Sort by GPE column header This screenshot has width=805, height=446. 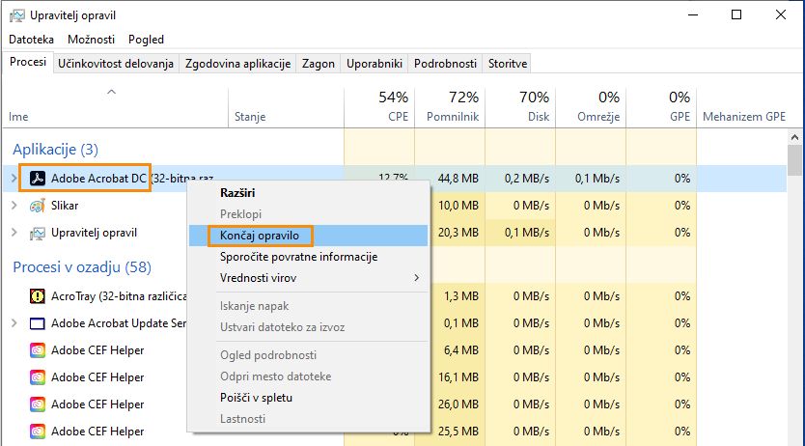(x=661, y=108)
